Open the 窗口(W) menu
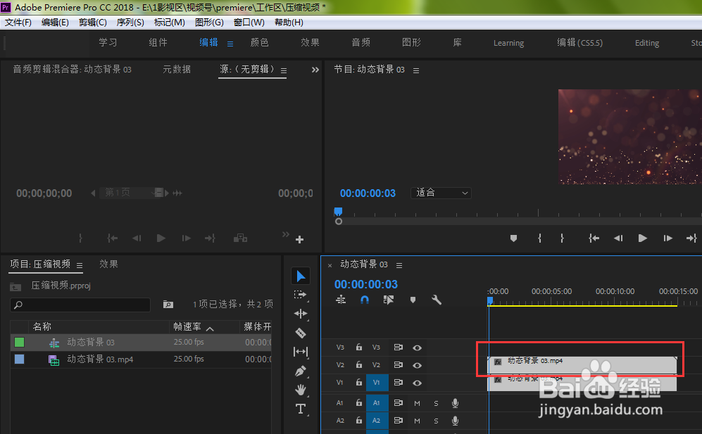 (249, 23)
